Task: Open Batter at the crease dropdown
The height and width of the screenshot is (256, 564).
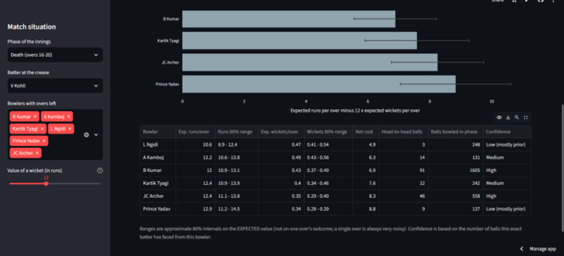Action: [x=55, y=86]
